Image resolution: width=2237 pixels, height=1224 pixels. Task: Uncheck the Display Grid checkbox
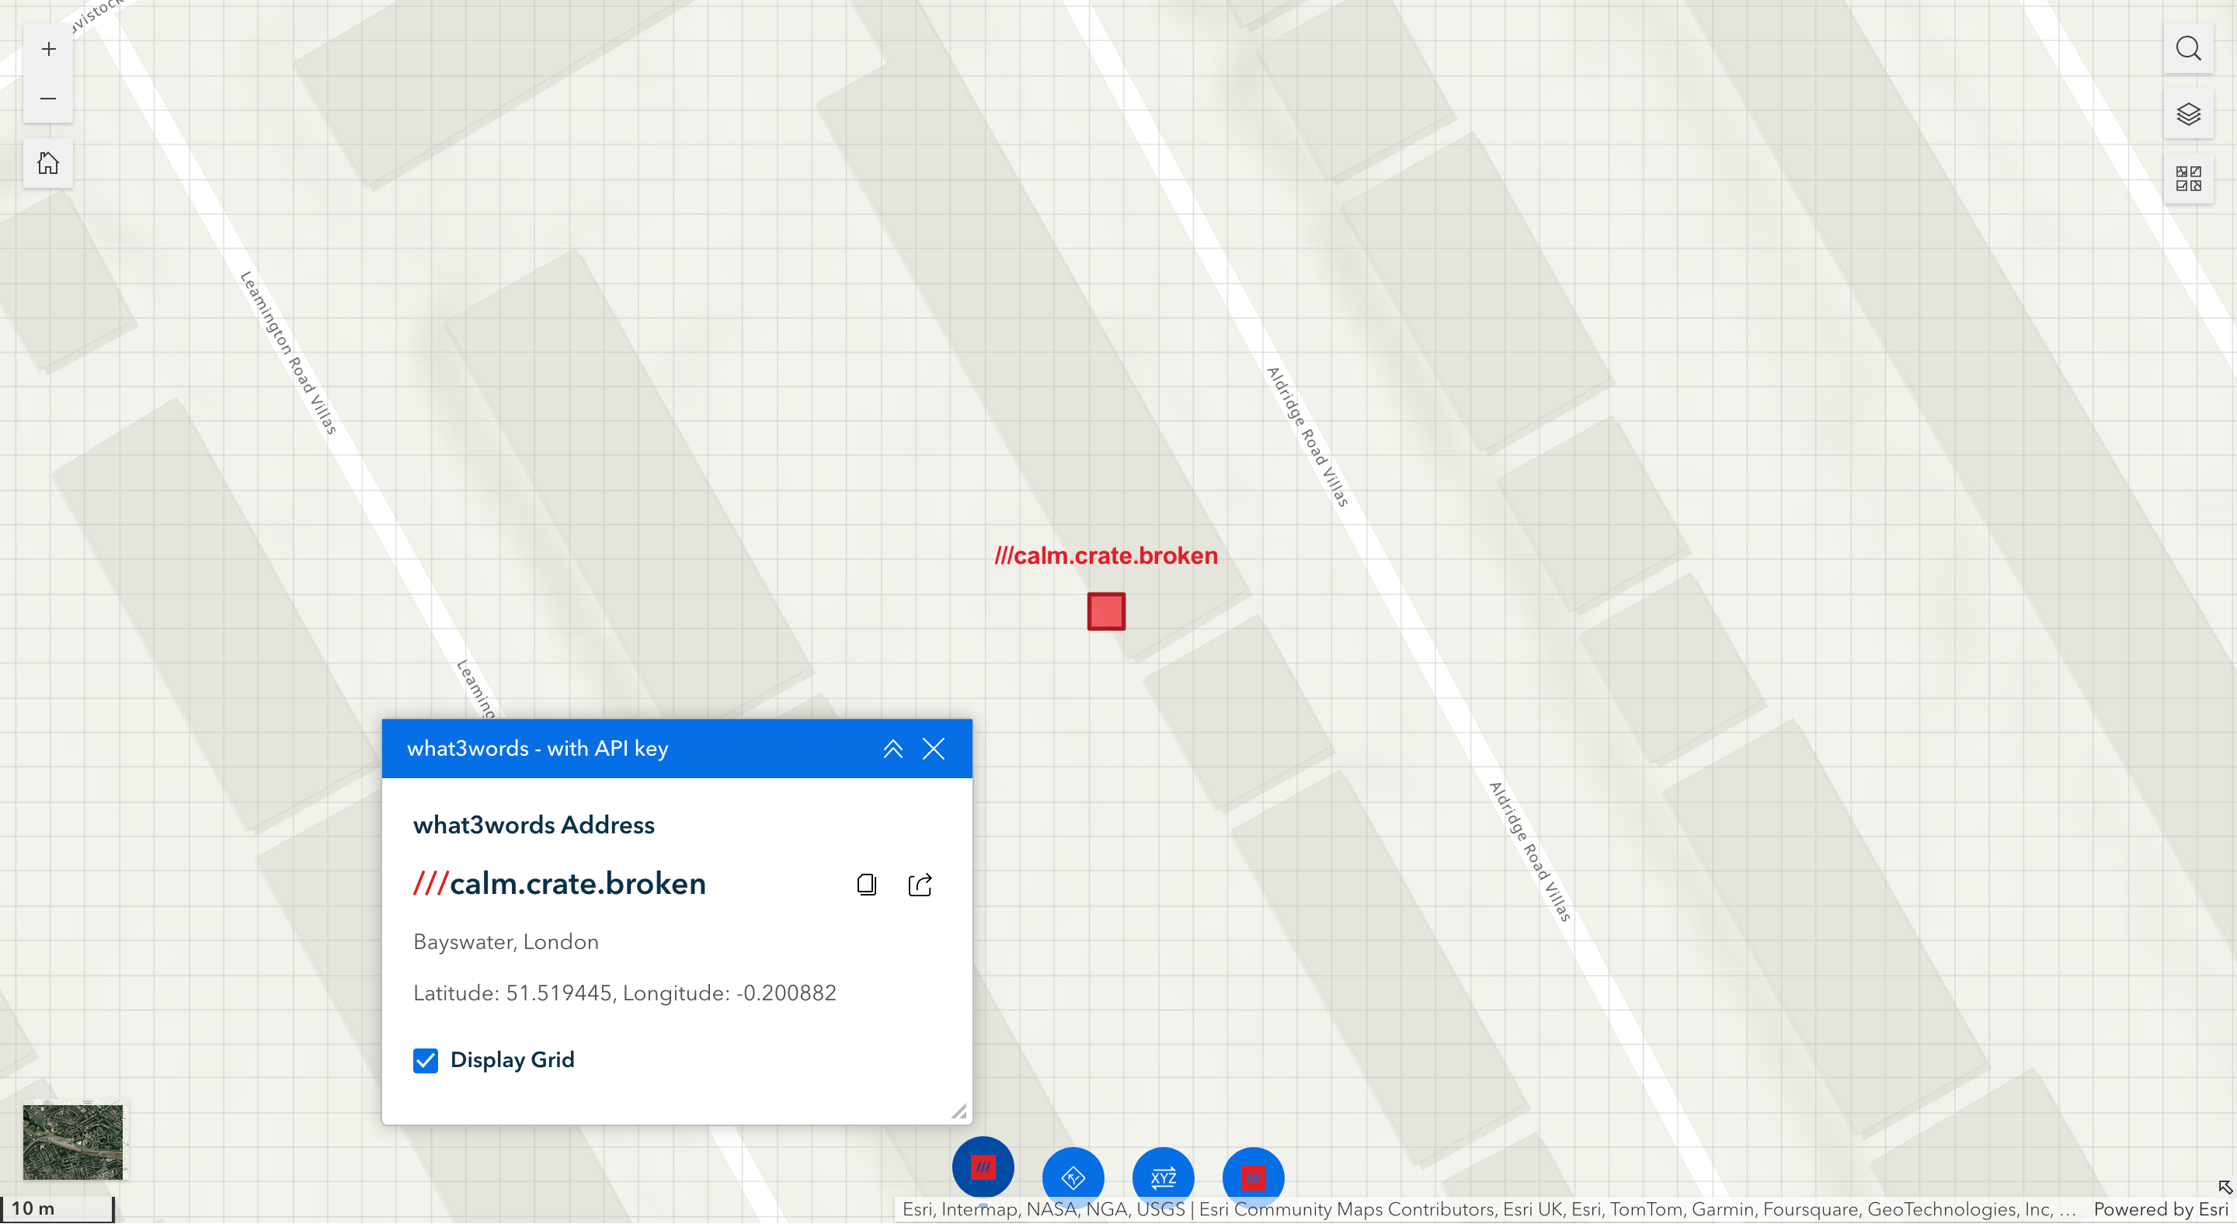[426, 1061]
